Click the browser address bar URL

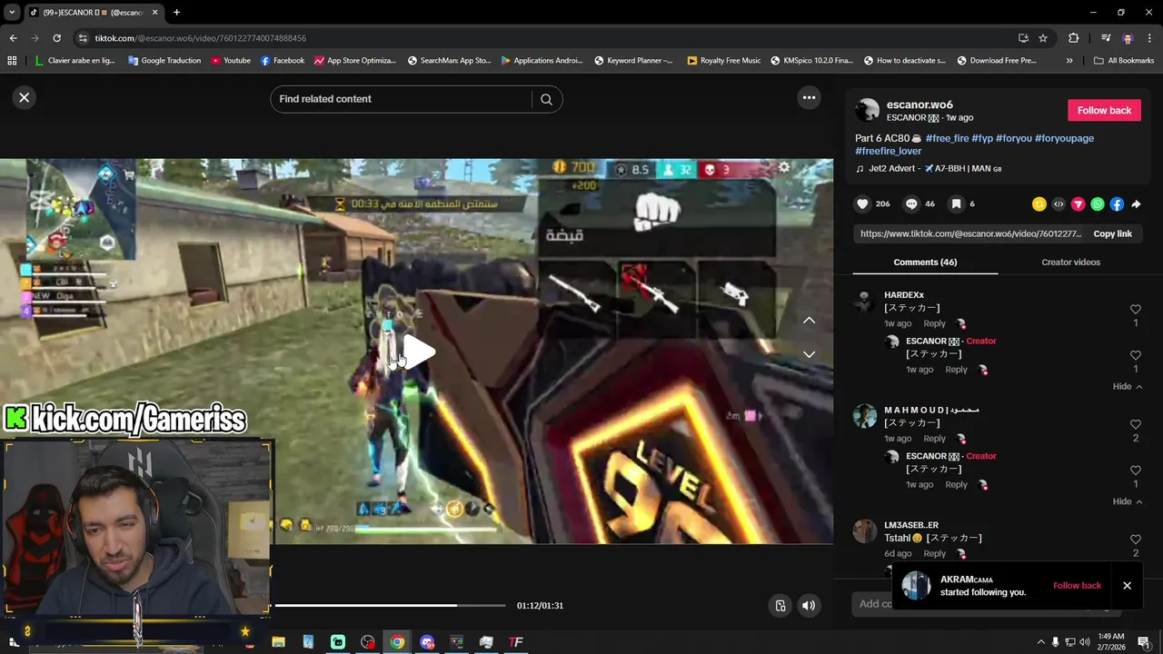[200, 38]
